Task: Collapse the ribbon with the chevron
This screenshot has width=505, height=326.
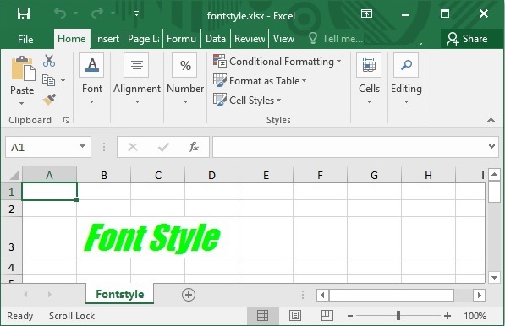Action: (491, 120)
